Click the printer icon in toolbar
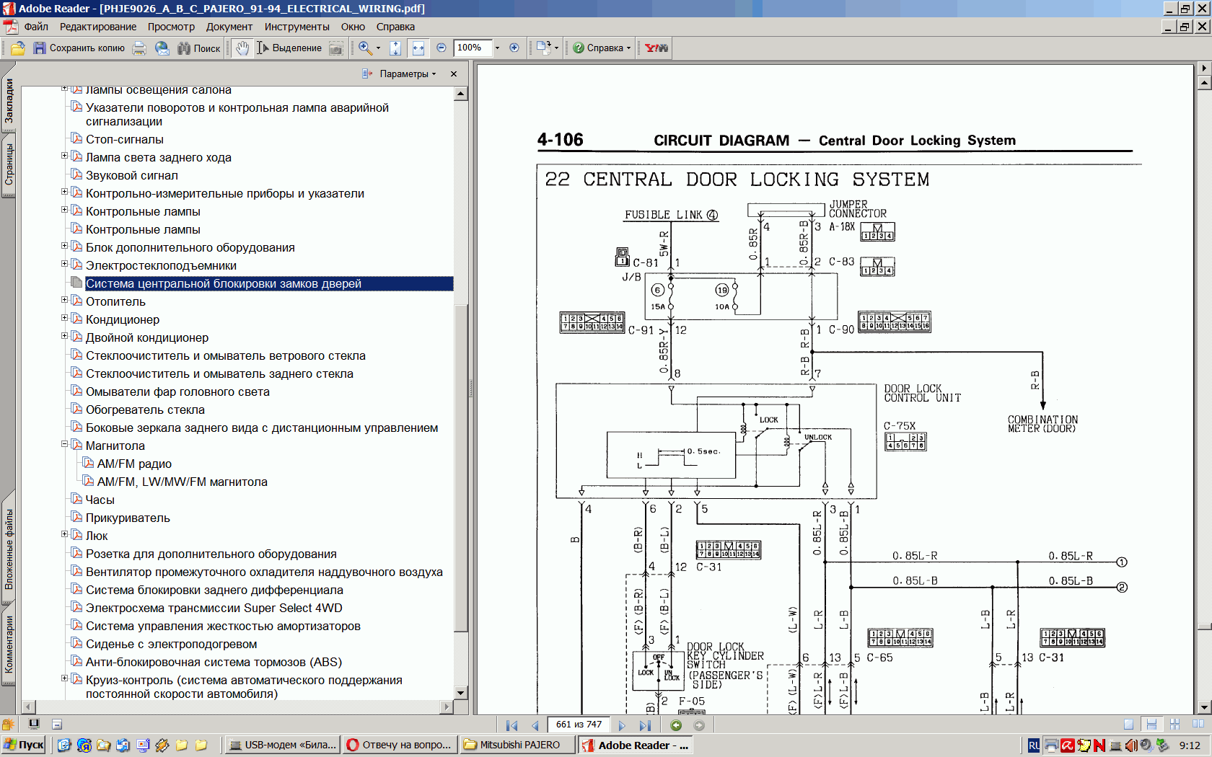The image size is (1212, 757). [140, 48]
